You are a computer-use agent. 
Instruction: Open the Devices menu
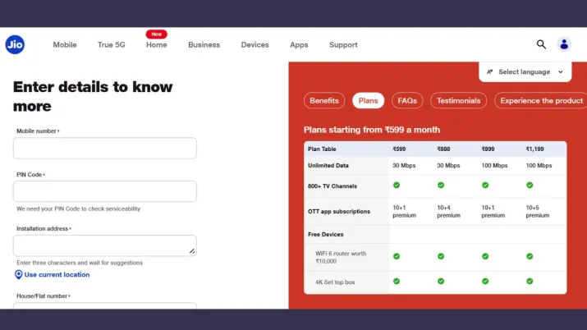255,45
